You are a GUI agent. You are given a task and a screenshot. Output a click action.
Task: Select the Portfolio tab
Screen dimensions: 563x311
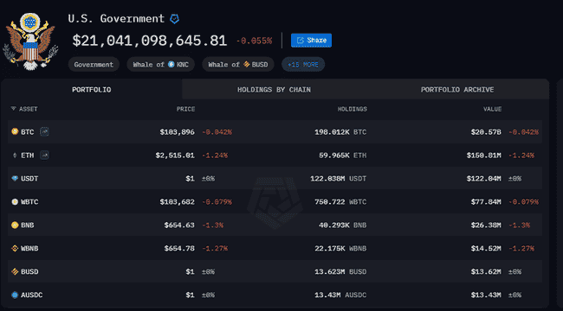click(x=92, y=90)
